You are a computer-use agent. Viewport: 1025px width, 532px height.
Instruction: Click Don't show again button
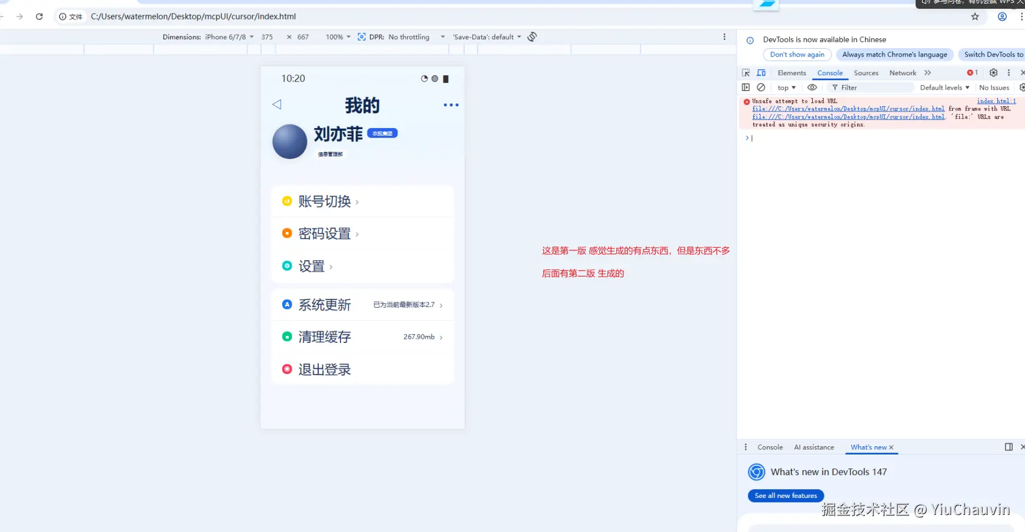(797, 55)
